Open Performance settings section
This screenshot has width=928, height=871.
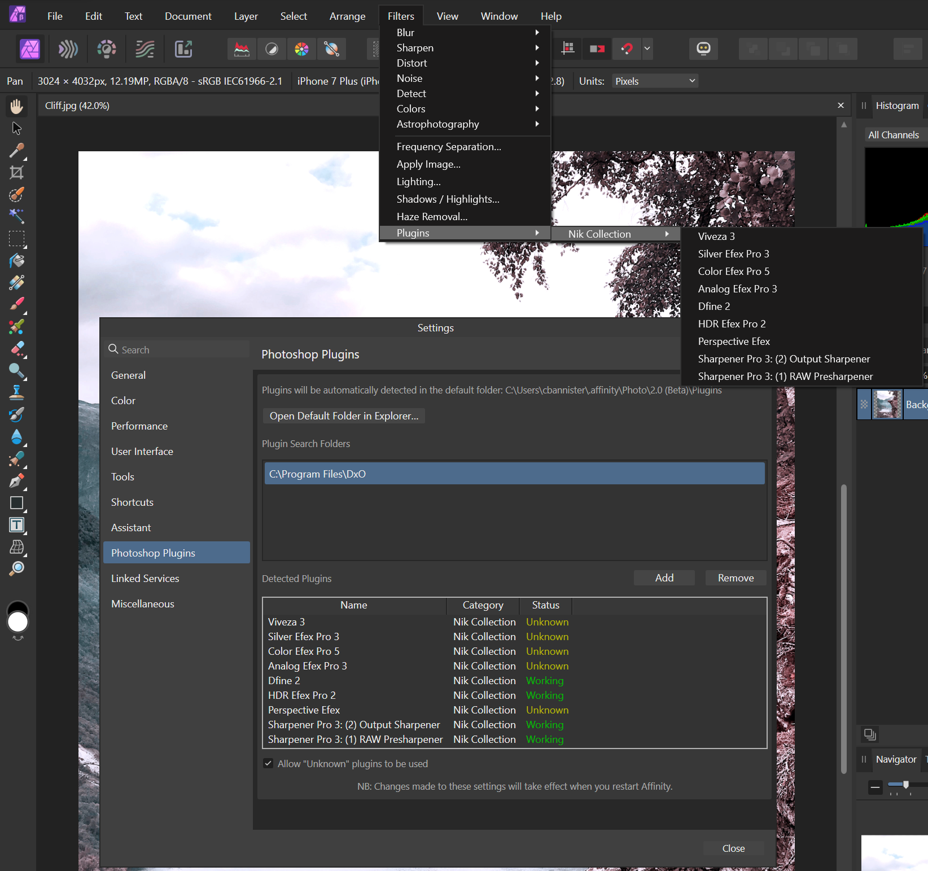pyautogui.click(x=177, y=426)
